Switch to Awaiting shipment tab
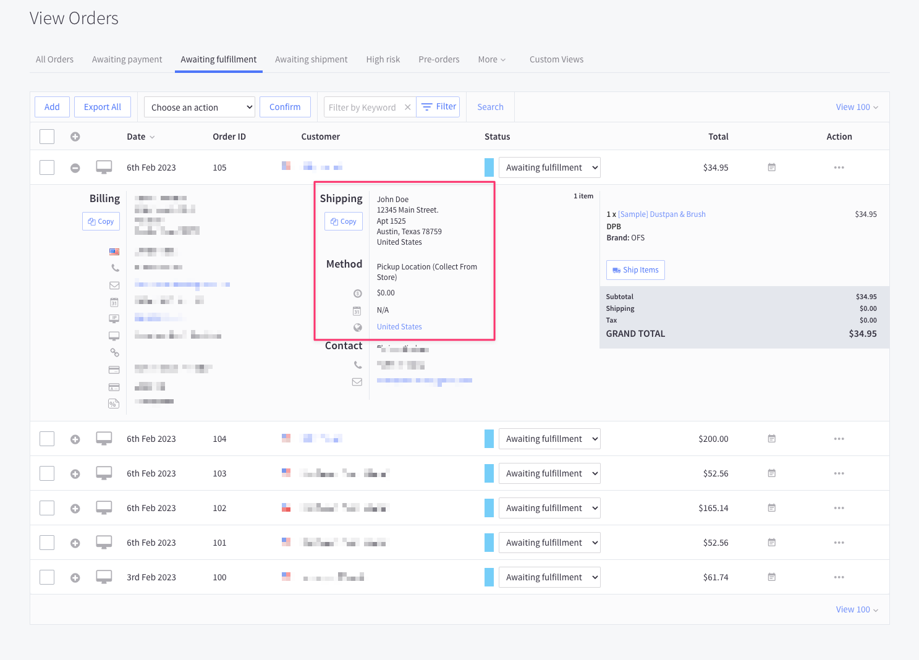 pos(311,59)
